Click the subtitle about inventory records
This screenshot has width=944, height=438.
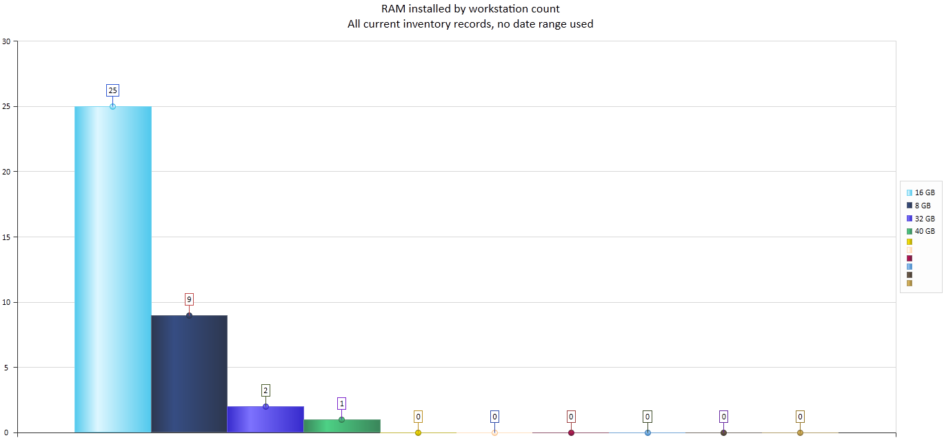pyautogui.click(x=470, y=23)
